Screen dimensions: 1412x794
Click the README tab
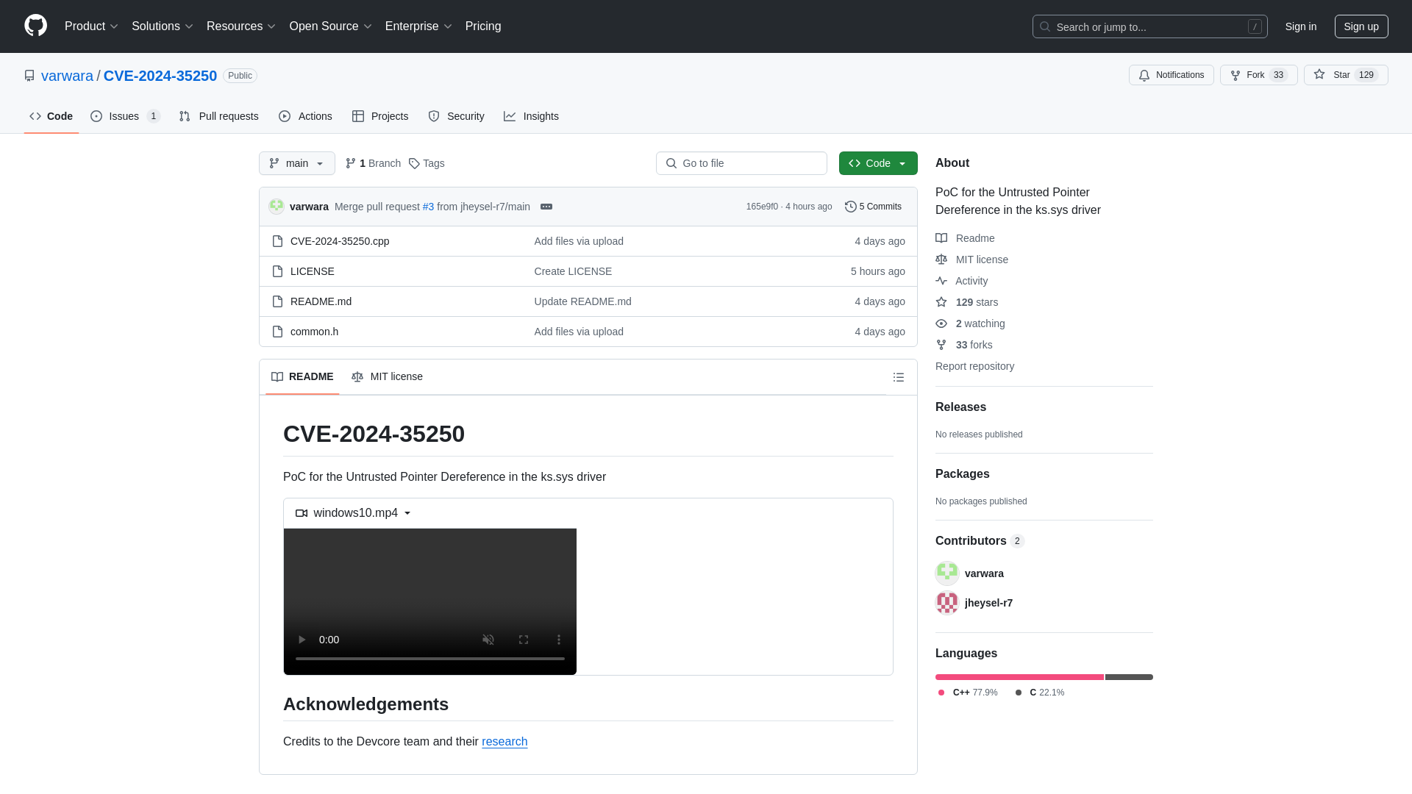(302, 376)
